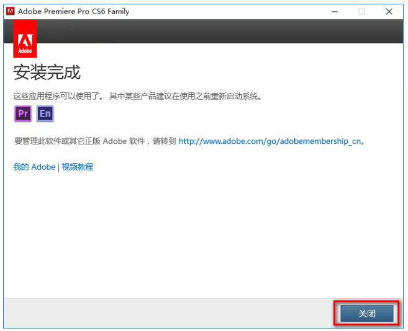Image resolution: width=408 pixels, height=331 pixels.
Task: Click the red Adobe logo in header
Action: pos(25,38)
